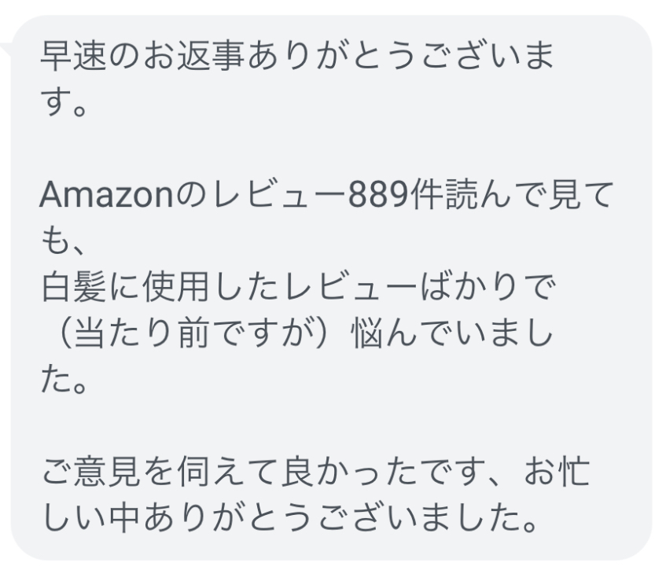Click the number 889 in the message
The height and width of the screenshot is (581, 666).
pyautogui.click(x=378, y=195)
